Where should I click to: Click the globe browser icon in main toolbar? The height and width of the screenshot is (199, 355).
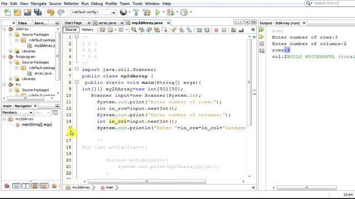pos(123,12)
